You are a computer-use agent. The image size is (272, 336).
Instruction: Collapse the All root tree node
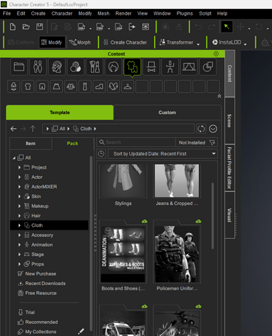(x=14, y=158)
